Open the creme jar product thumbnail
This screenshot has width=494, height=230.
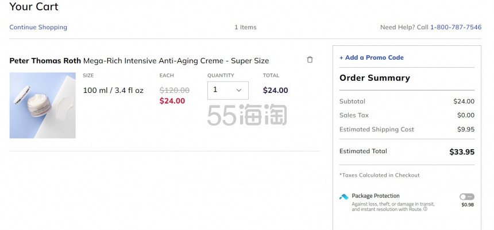43,106
